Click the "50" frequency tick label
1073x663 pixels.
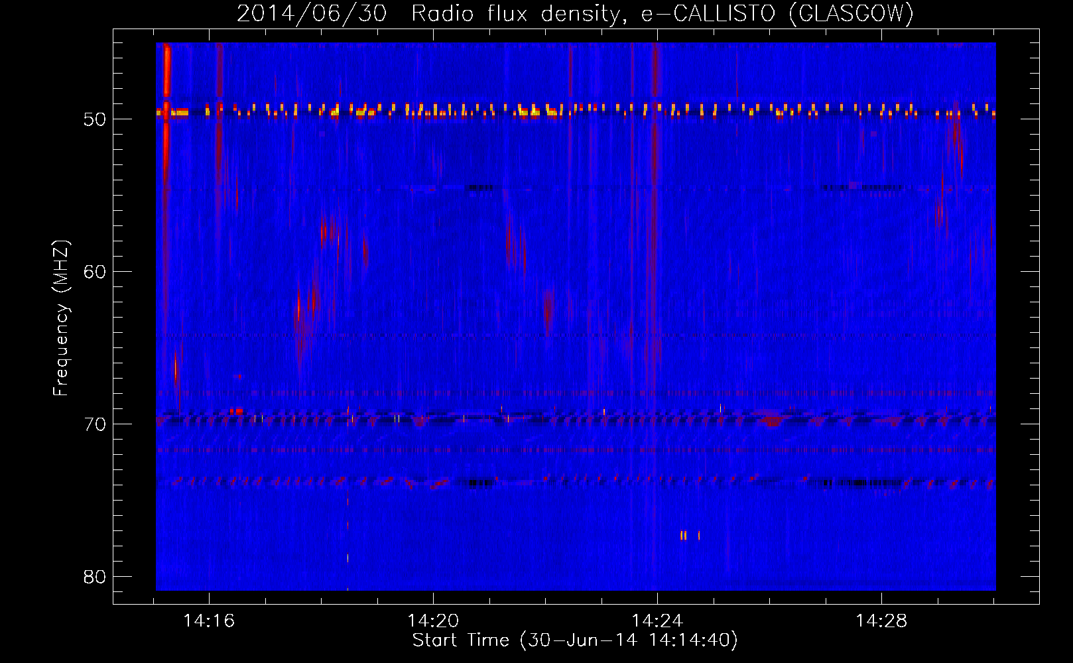(x=95, y=119)
